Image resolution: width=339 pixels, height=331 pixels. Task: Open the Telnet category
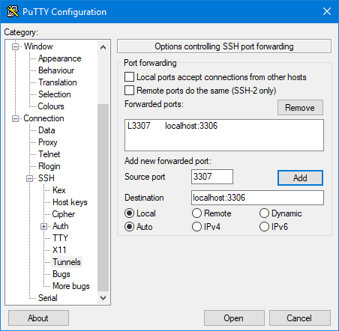(49, 154)
